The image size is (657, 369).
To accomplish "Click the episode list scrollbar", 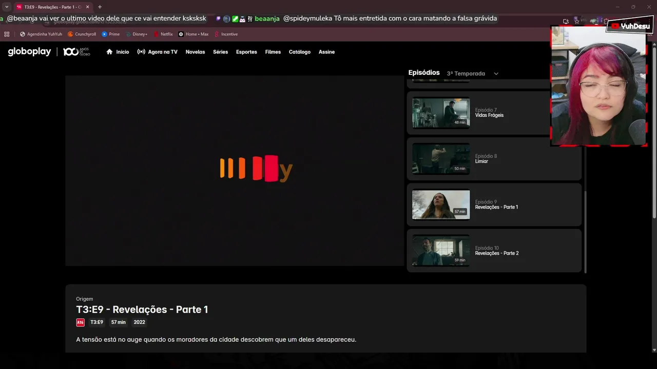I will point(585,232).
